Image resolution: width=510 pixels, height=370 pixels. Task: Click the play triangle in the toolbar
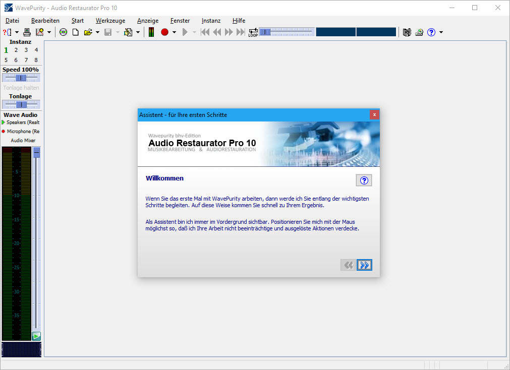click(x=185, y=32)
